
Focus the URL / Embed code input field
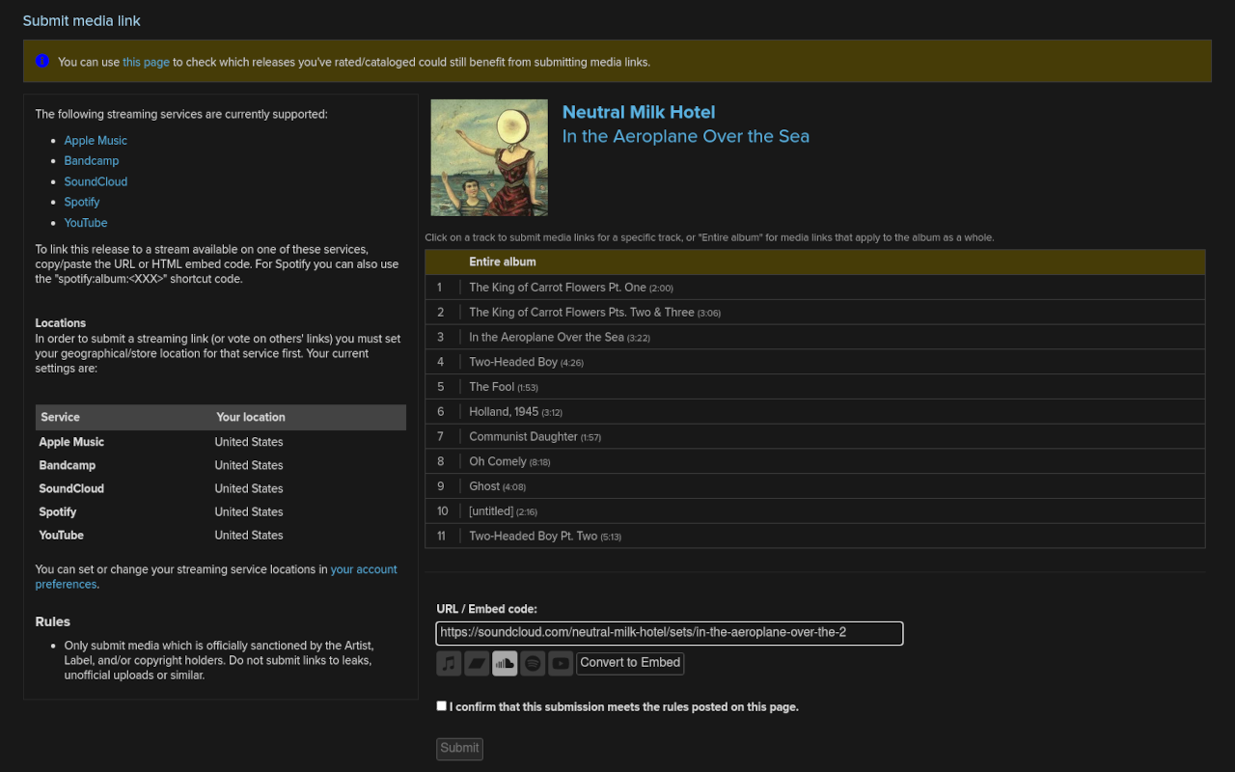pyautogui.click(x=670, y=633)
